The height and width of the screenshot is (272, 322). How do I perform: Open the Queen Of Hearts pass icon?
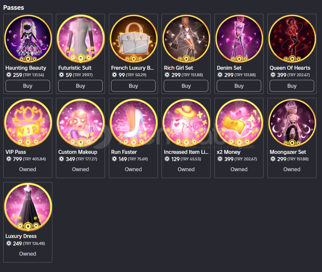292,38
